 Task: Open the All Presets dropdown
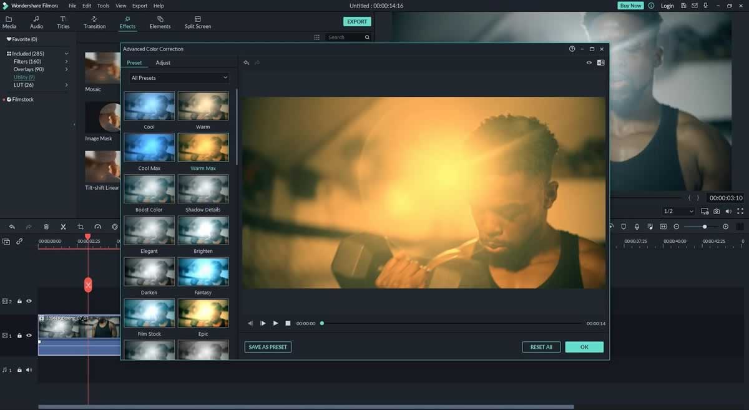pyautogui.click(x=179, y=77)
